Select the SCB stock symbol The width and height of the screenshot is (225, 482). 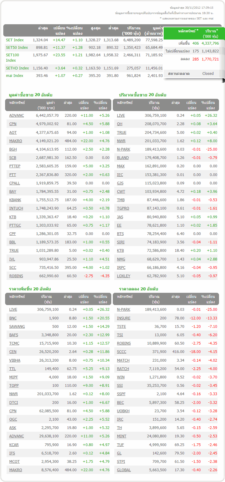13,158
